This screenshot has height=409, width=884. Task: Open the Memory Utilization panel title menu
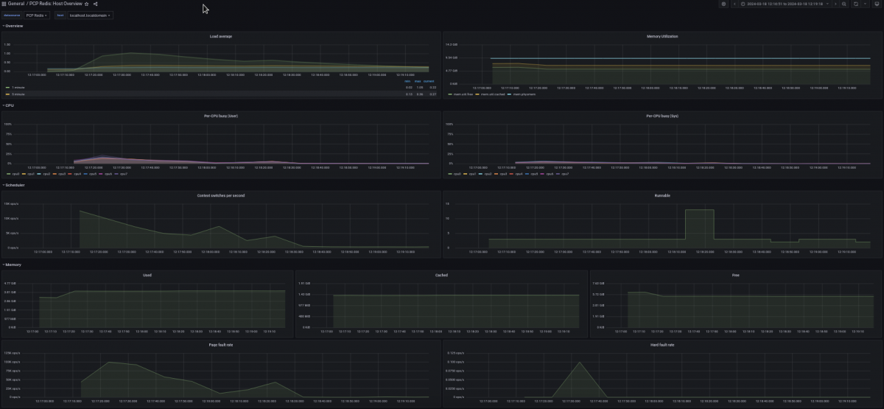pyautogui.click(x=662, y=35)
